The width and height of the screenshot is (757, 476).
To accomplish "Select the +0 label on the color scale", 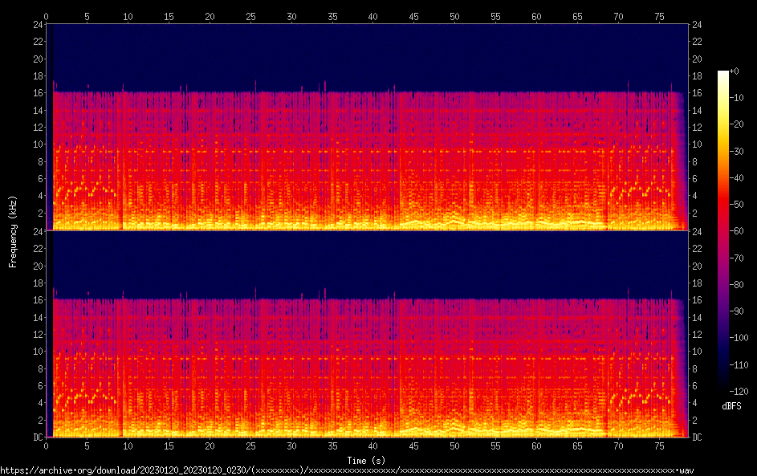I will coord(735,71).
